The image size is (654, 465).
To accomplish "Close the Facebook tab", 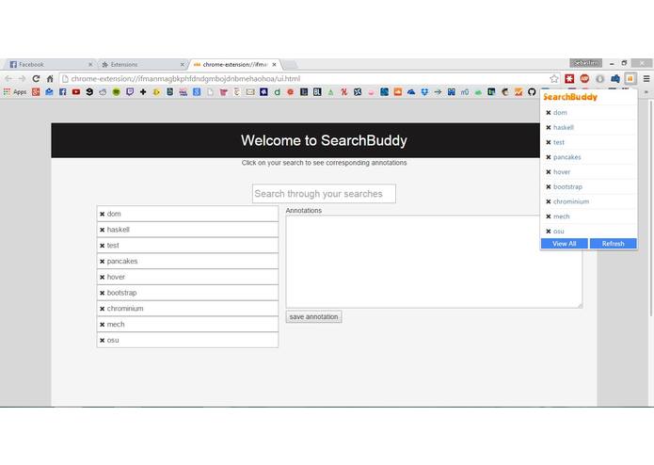I will pyautogui.click(x=90, y=65).
